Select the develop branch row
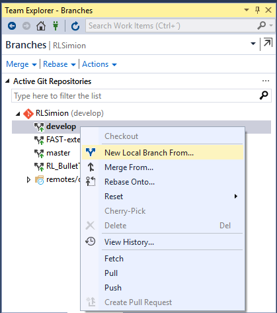The height and width of the screenshot is (313, 277). [x=141, y=127]
